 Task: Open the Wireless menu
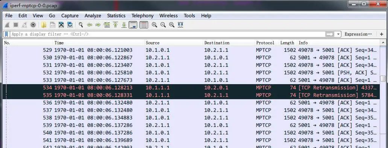point(168,15)
